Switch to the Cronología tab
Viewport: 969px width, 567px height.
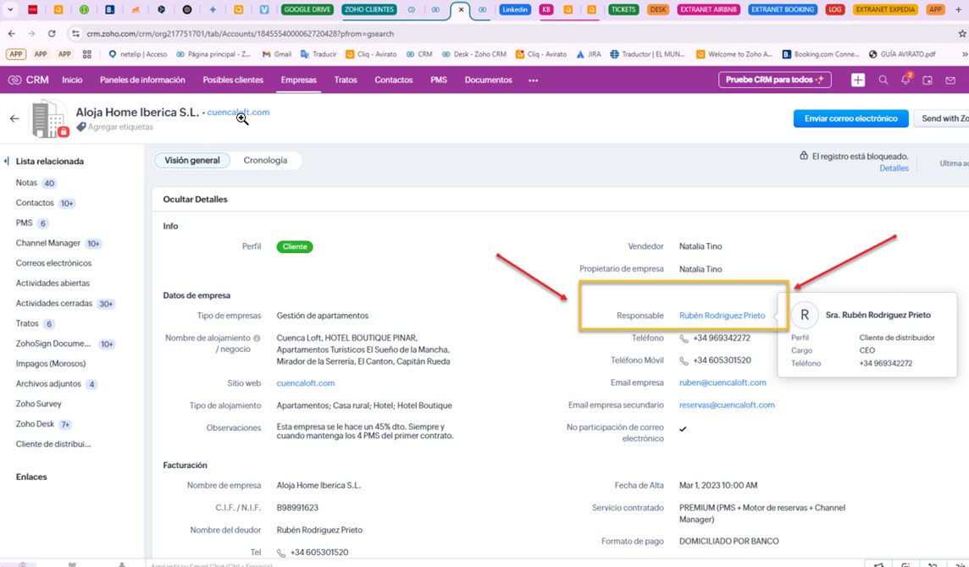265,161
